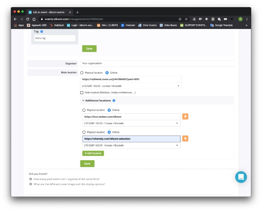The width and height of the screenshot is (262, 211).
Task: Open the Intercom chat bubble
Action: tap(241, 177)
